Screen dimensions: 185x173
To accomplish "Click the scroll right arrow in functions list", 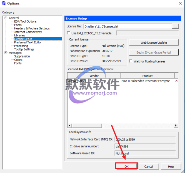I will (x=176, y=125).
